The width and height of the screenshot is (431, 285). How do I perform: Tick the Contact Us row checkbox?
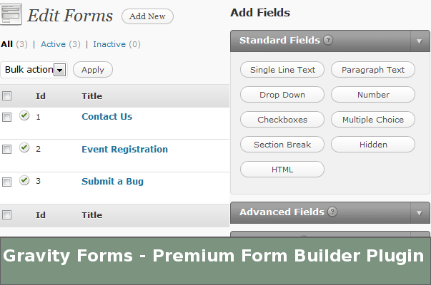coord(7,117)
